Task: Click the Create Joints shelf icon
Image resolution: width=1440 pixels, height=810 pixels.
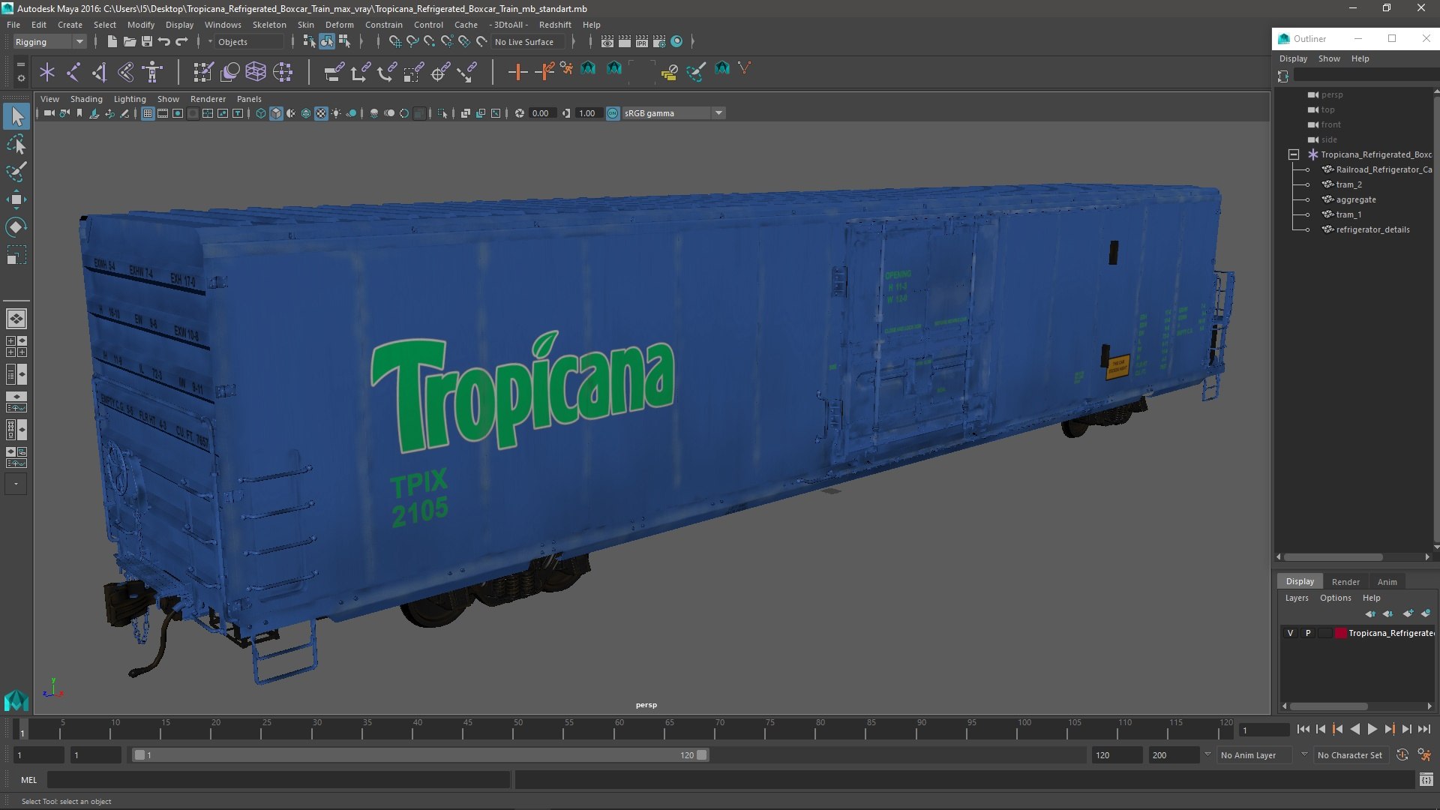Action: pyautogui.click(x=73, y=72)
